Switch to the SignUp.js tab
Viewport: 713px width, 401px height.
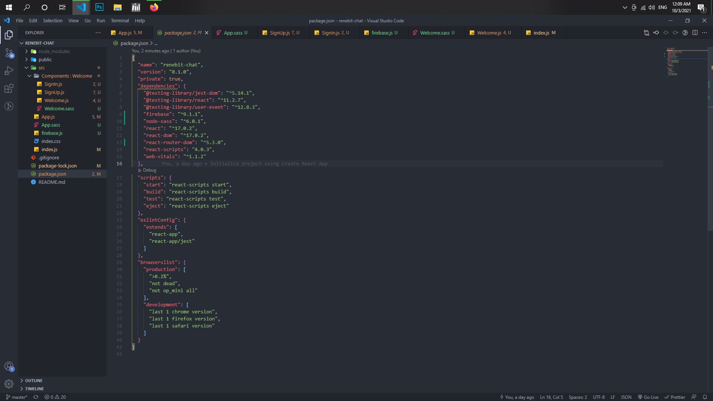[284, 33]
